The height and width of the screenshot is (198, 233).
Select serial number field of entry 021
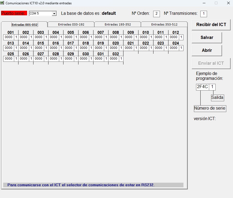[129, 48]
